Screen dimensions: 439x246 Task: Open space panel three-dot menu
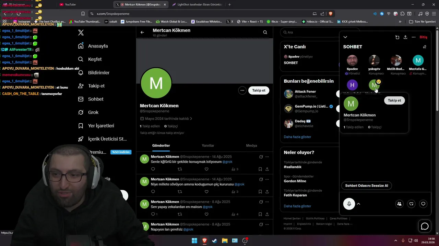414,37
